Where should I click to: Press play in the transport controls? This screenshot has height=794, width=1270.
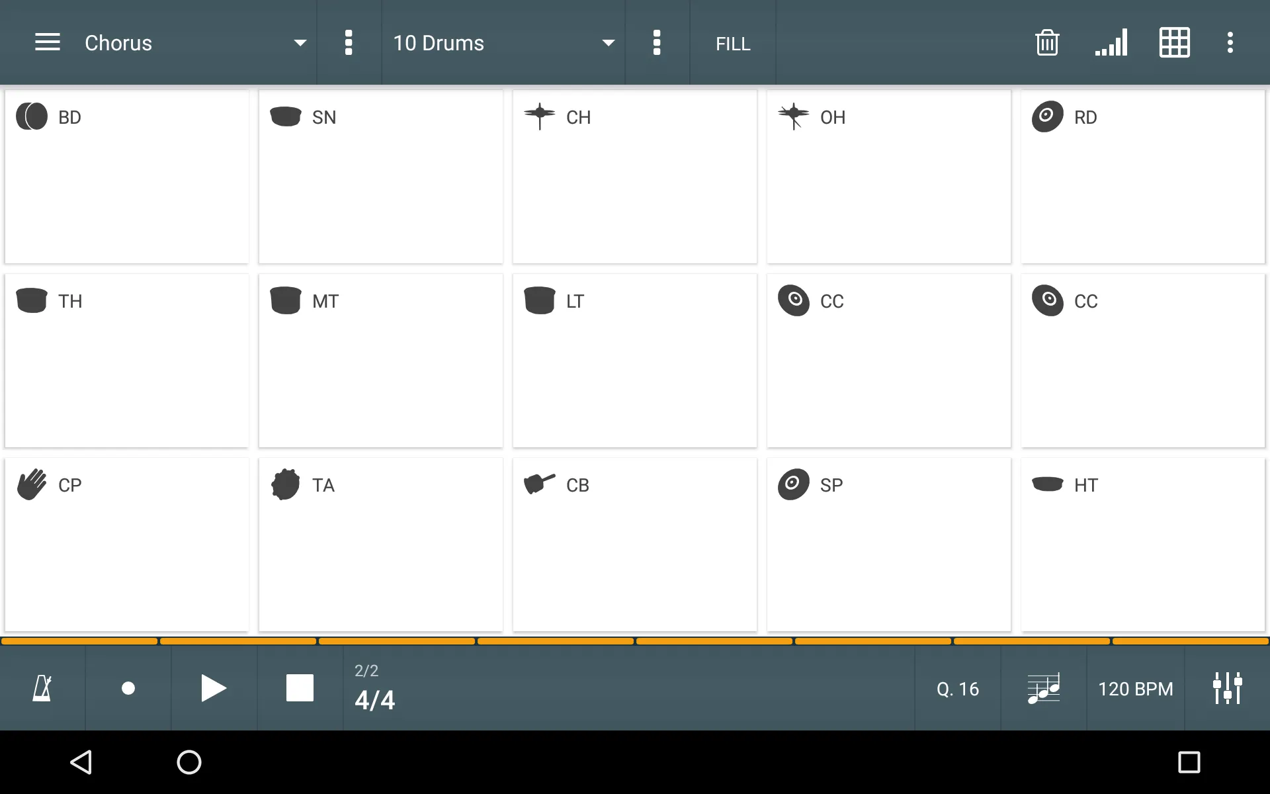click(x=214, y=689)
